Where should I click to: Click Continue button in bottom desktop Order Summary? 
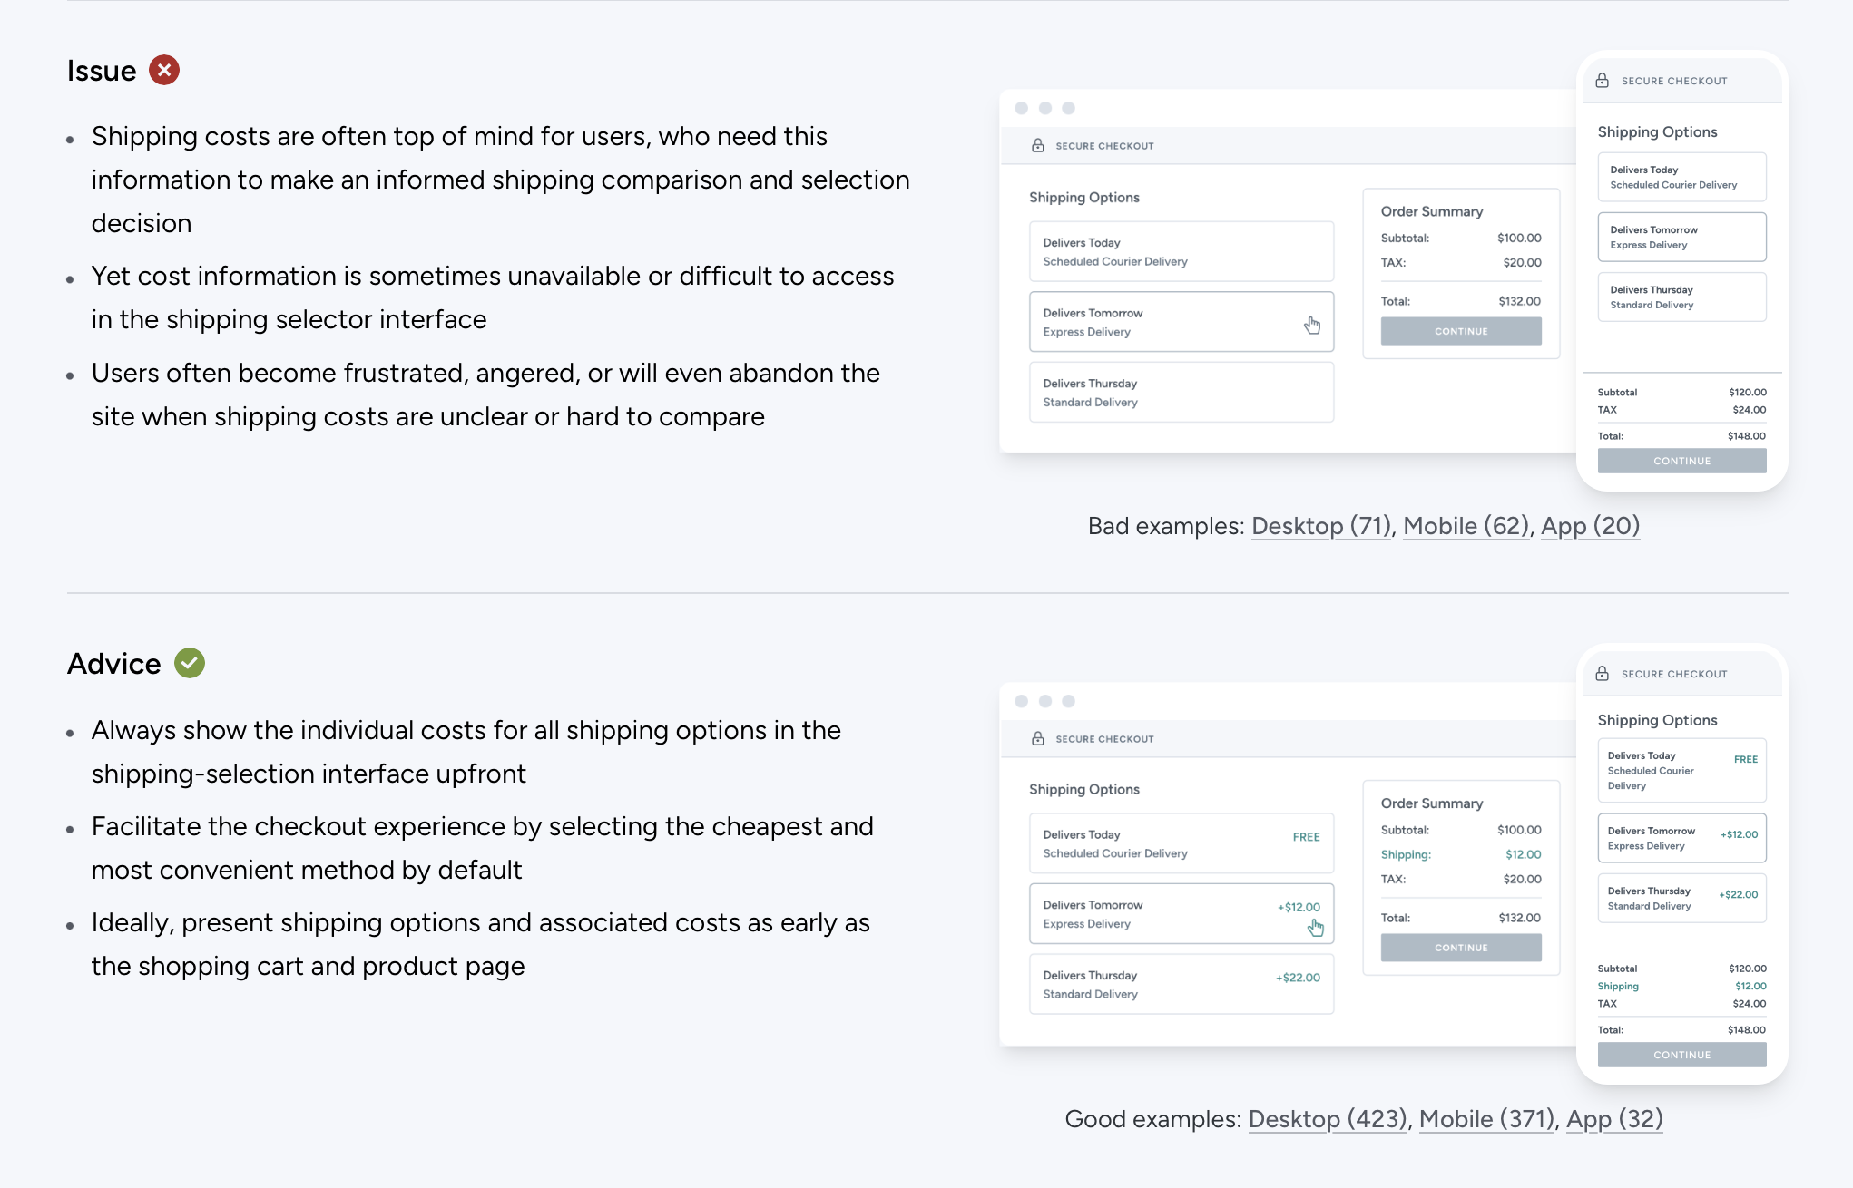[x=1461, y=948]
